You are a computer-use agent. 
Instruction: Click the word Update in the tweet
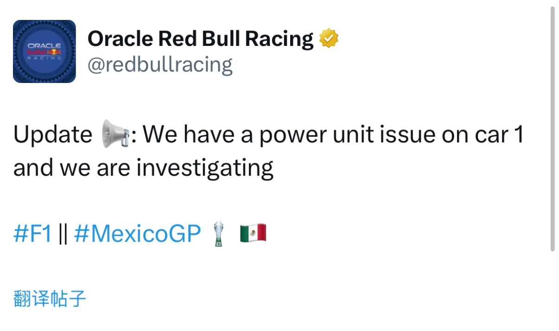pos(53,135)
